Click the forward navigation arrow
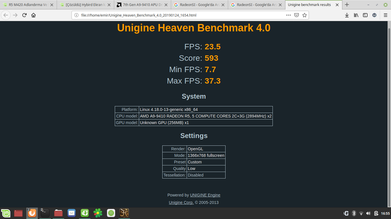This screenshot has width=391, height=219. (x=15, y=15)
